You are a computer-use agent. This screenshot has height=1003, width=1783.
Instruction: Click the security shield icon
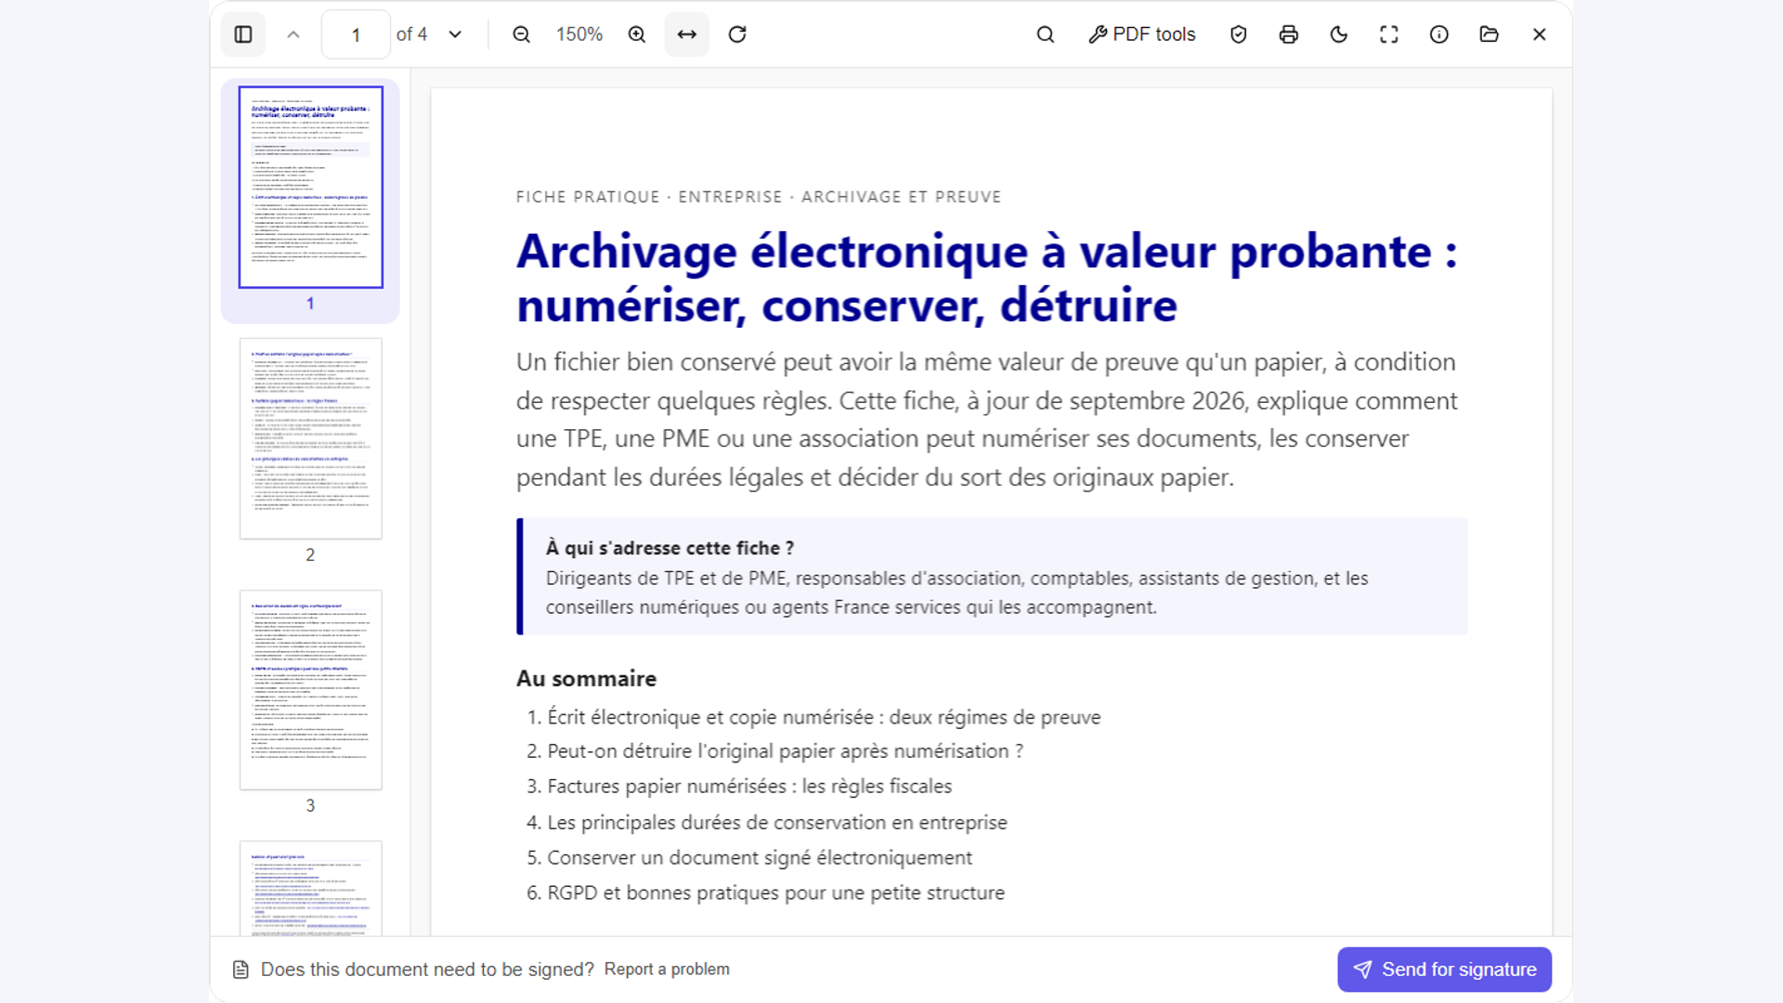click(x=1239, y=34)
